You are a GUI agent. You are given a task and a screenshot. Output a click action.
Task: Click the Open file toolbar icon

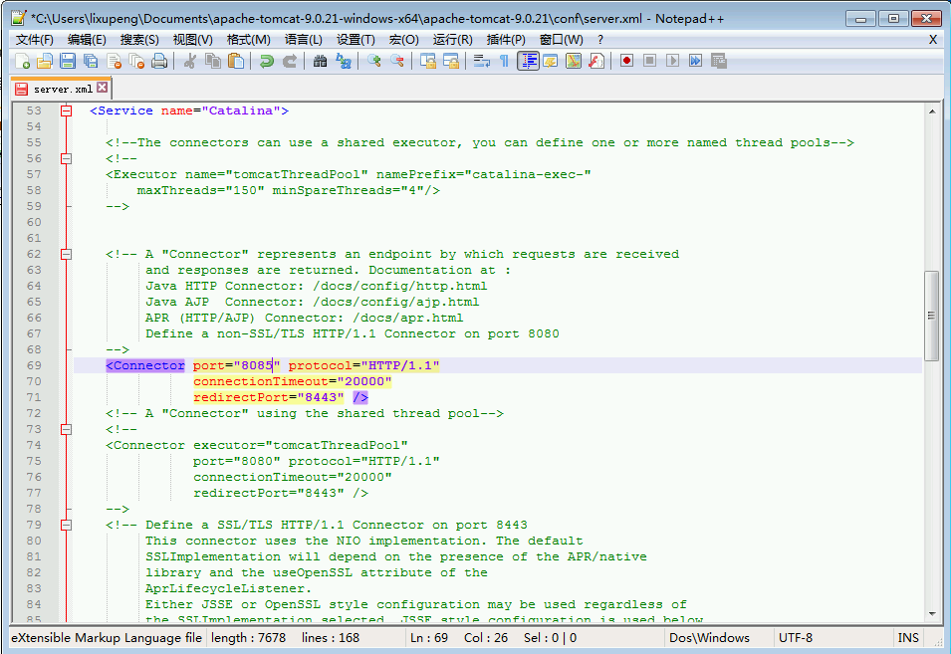tap(45, 61)
